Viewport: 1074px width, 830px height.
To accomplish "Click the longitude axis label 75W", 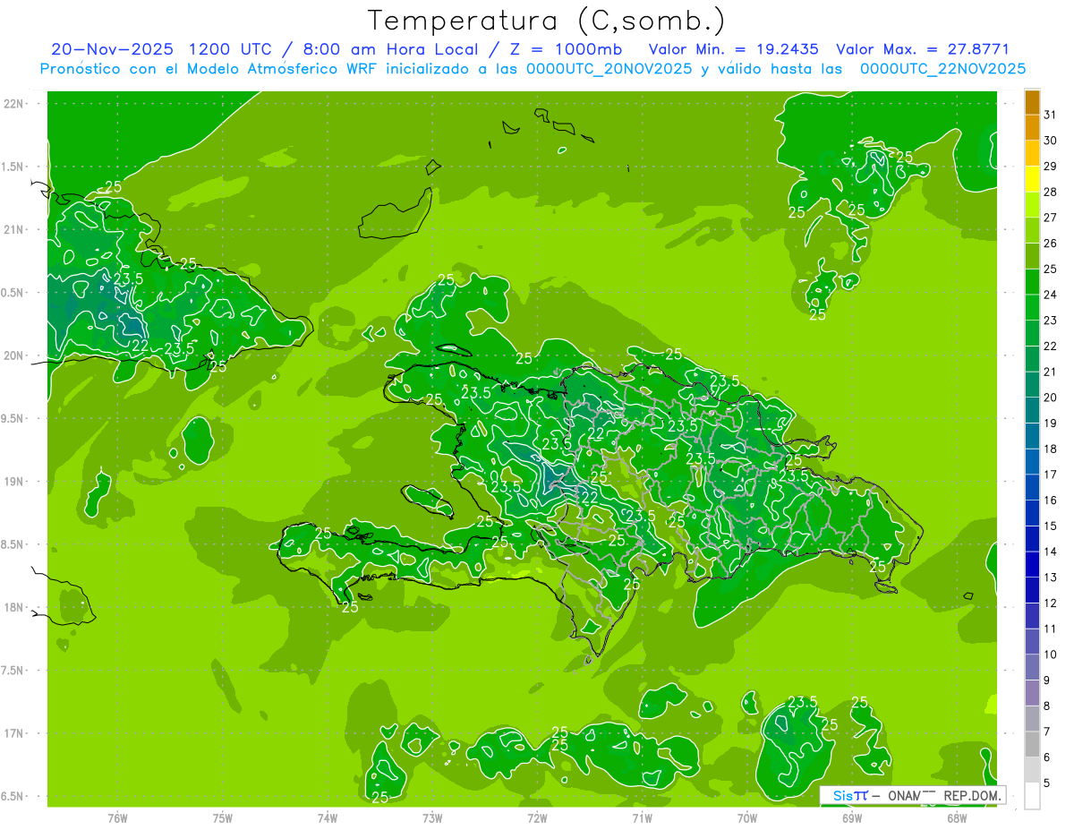I will click(223, 818).
